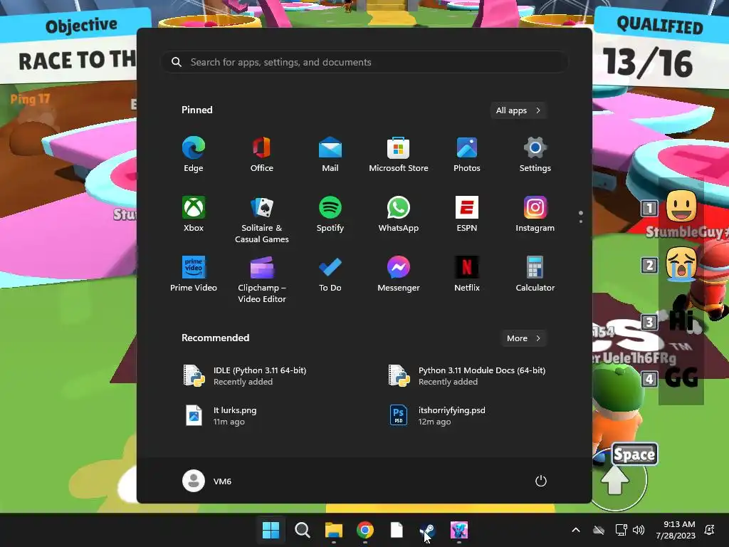Open File Explorer from the taskbar
The image size is (729, 547).
[x=334, y=530]
